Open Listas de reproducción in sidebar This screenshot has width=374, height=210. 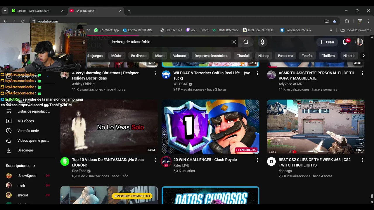(x=28, y=111)
